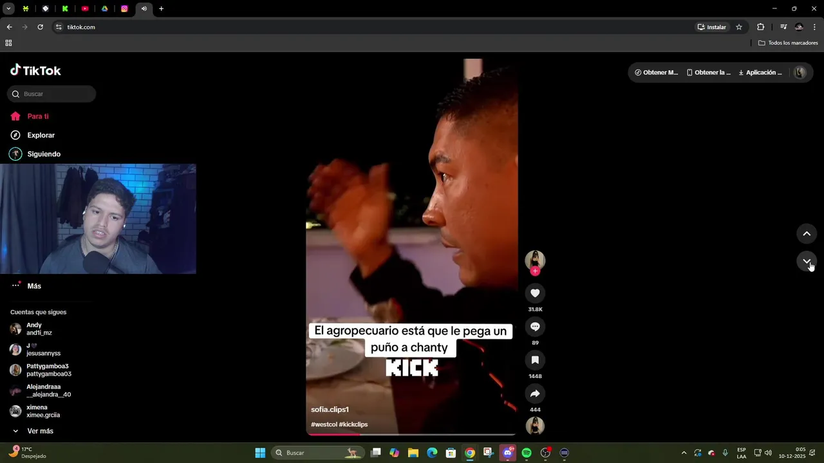The height and width of the screenshot is (463, 824).
Task: Share the video using the arrow icon
Action: (x=535, y=394)
